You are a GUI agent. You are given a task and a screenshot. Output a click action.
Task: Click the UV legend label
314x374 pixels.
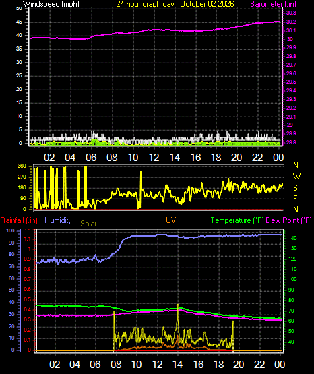pos(170,220)
